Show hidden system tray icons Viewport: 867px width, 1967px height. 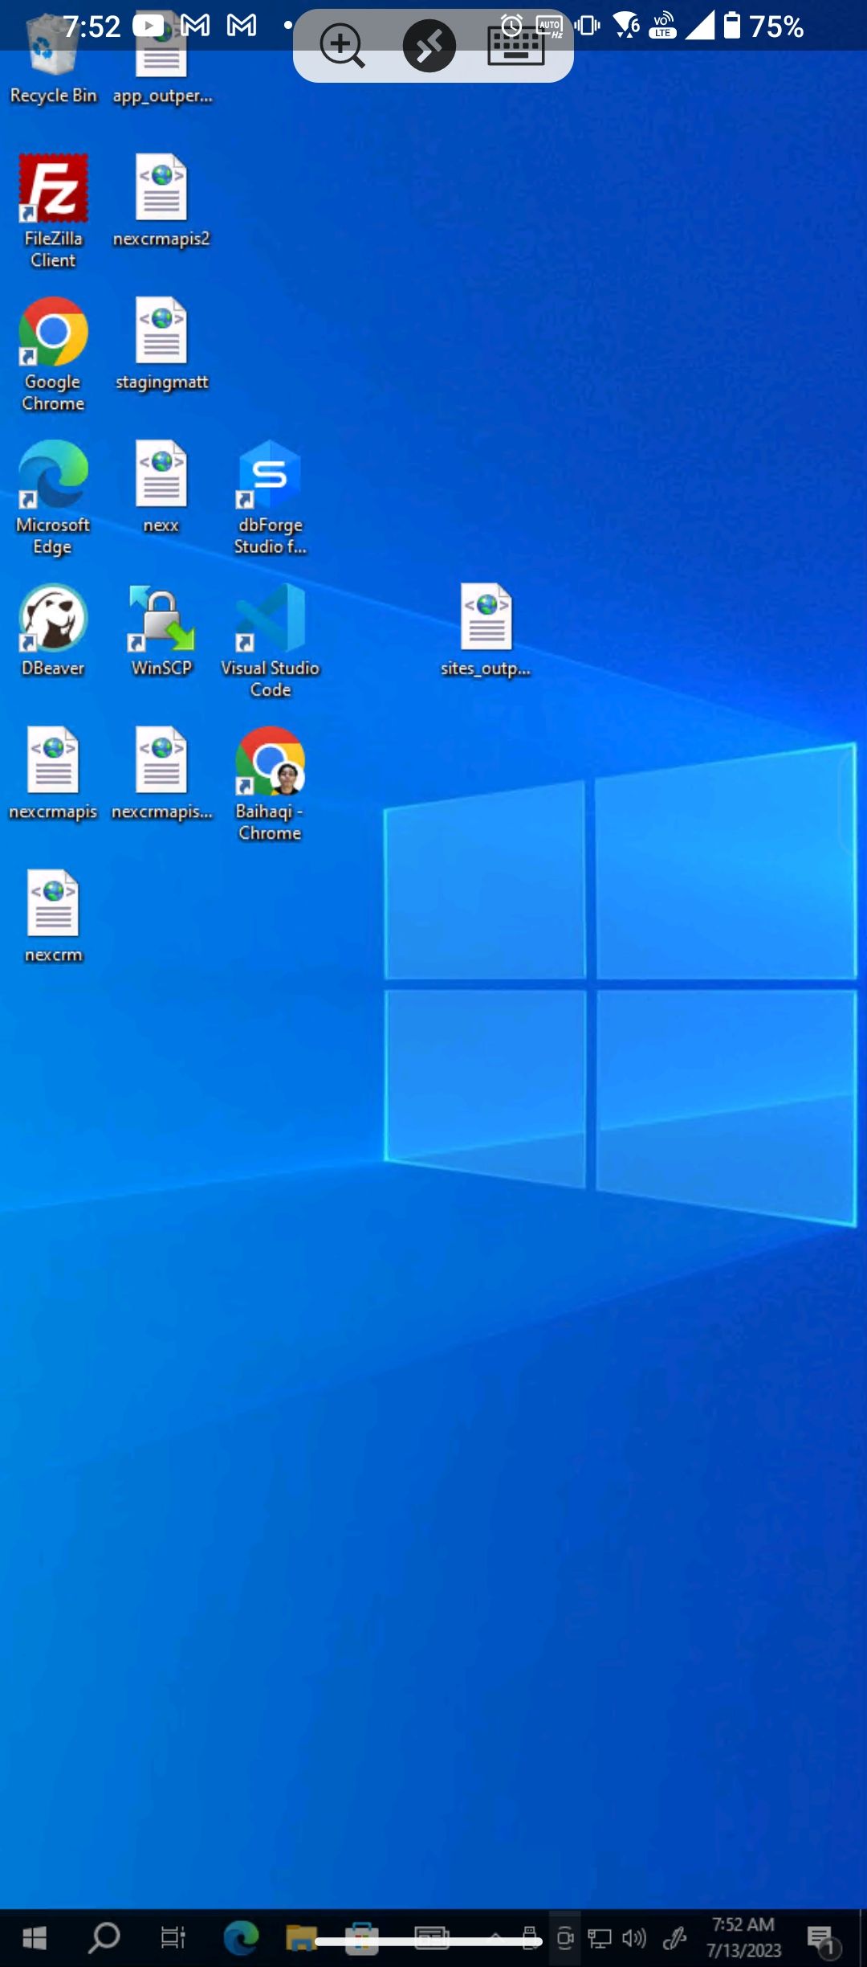click(x=496, y=1938)
